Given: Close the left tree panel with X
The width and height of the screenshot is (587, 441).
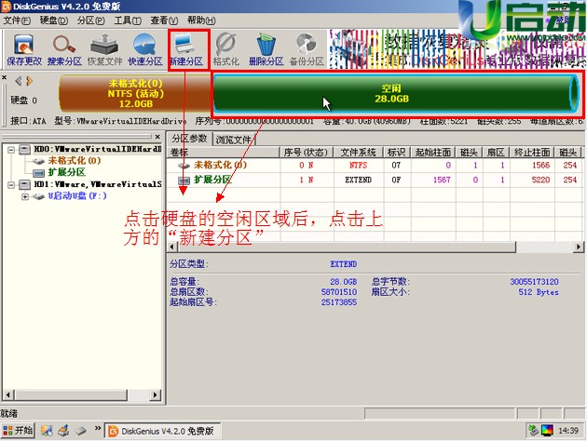Looking at the screenshot, I should point(157,137).
